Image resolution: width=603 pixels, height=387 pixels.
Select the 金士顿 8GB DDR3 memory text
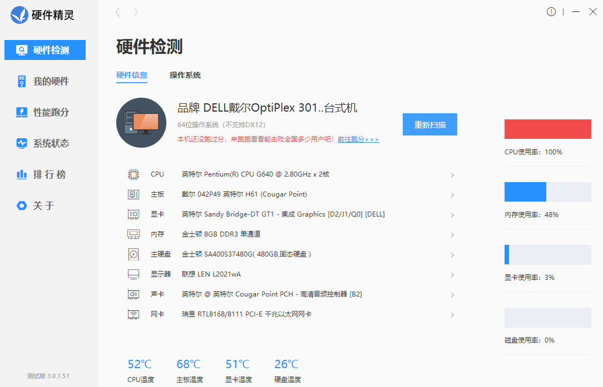(221, 234)
